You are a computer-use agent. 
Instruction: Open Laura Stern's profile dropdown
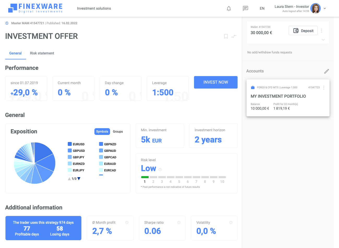pyautogui.click(x=324, y=8)
